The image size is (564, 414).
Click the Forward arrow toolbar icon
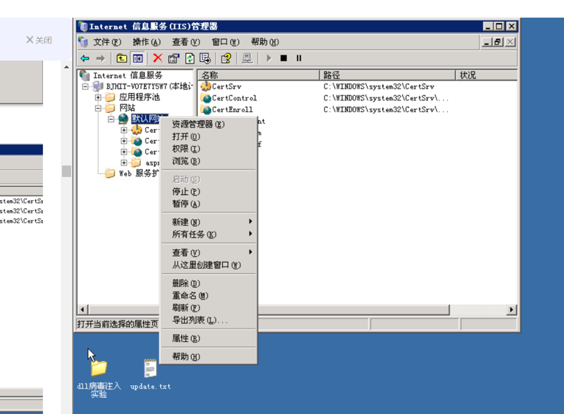pos(100,58)
